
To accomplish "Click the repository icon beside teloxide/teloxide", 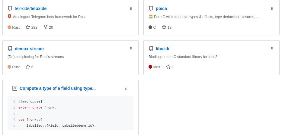I will pos(10,8).
